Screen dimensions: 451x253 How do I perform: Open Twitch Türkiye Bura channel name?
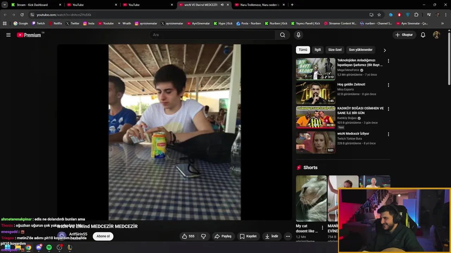350,138
